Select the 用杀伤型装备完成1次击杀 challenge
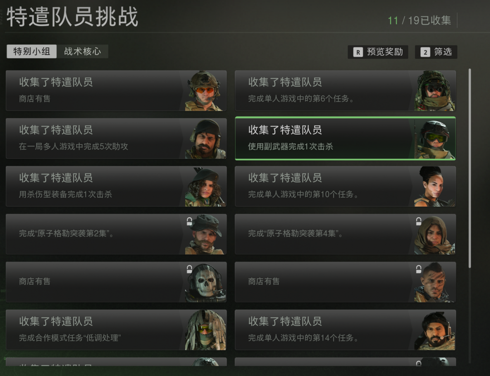The height and width of the screenshot is (376, 490). (116, 186)
